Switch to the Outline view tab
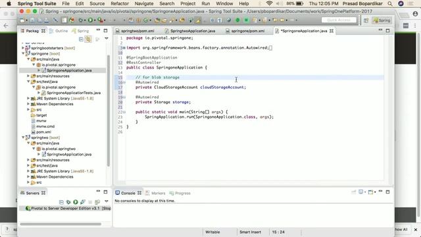This screenshot has height=237, width=421. coord(59,31)
